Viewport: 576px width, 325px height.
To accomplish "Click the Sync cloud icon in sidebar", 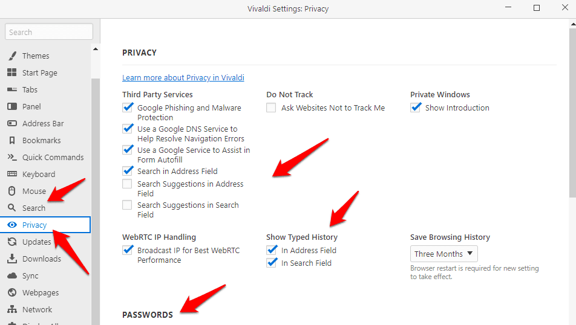I will pos(11,276).
